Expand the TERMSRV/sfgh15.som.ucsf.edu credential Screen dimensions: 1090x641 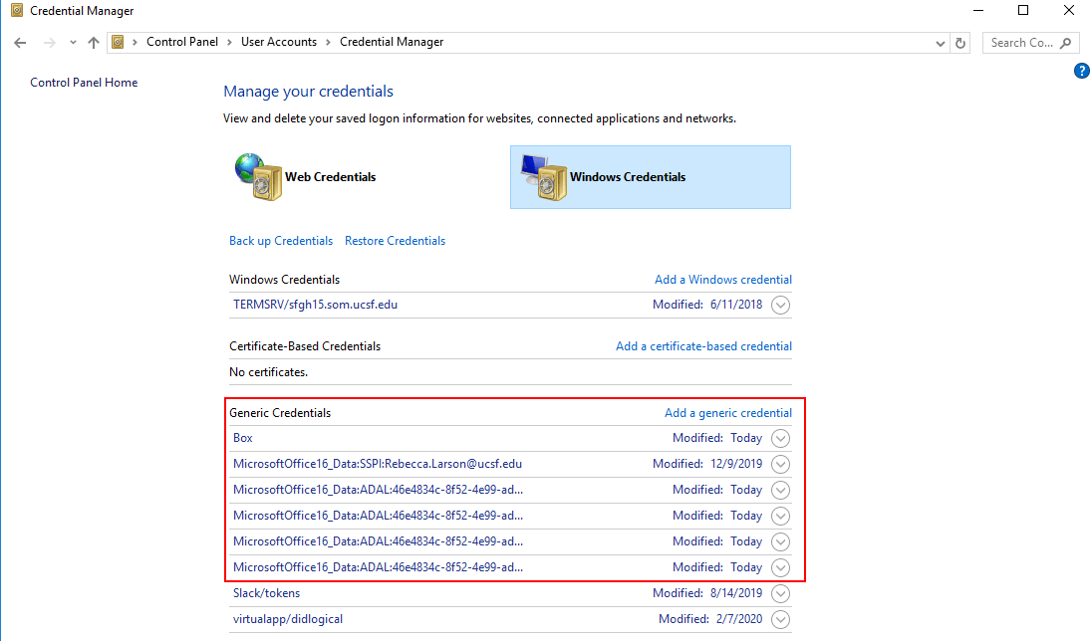point(780,305)
